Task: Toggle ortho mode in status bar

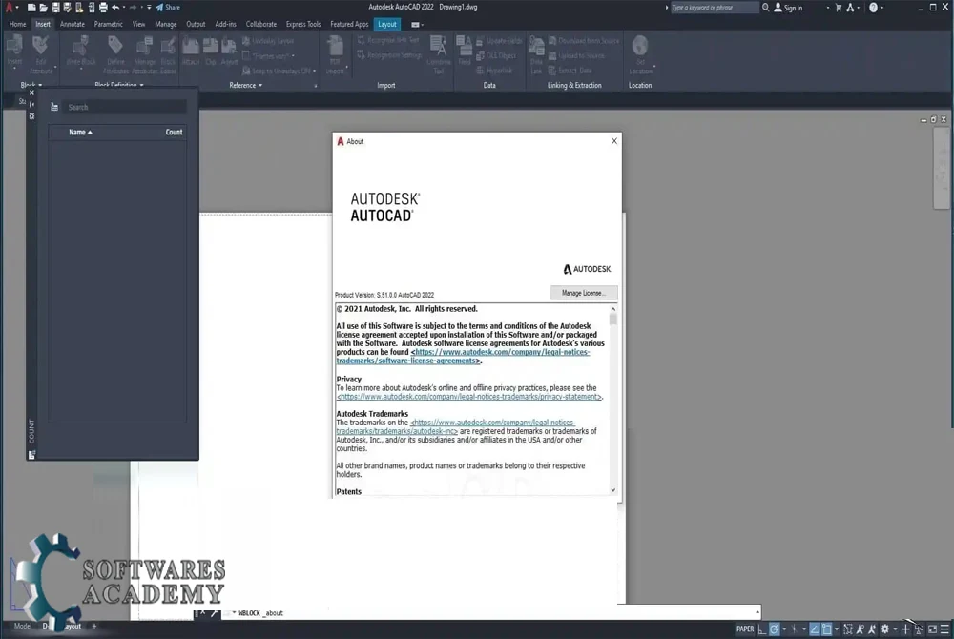Action: pos(761,629)
